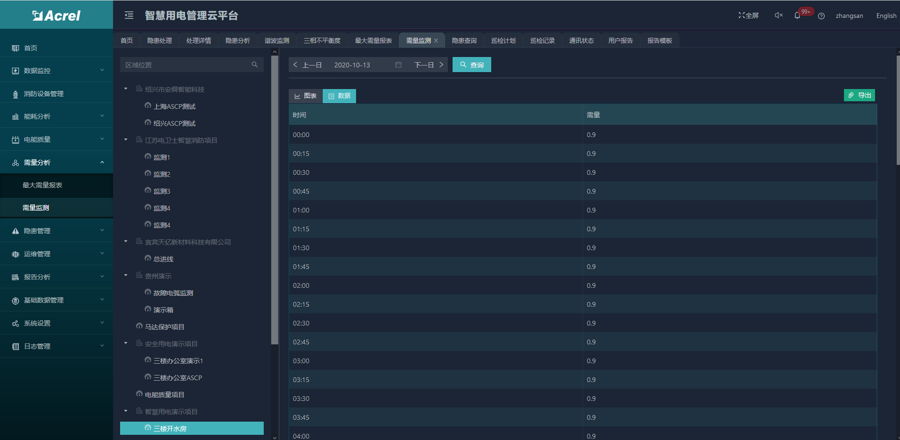Open 消防设备管理 in sidebar
Viewport: 900px width, 440px height.
pyautogui.click(x=57, y=94)
